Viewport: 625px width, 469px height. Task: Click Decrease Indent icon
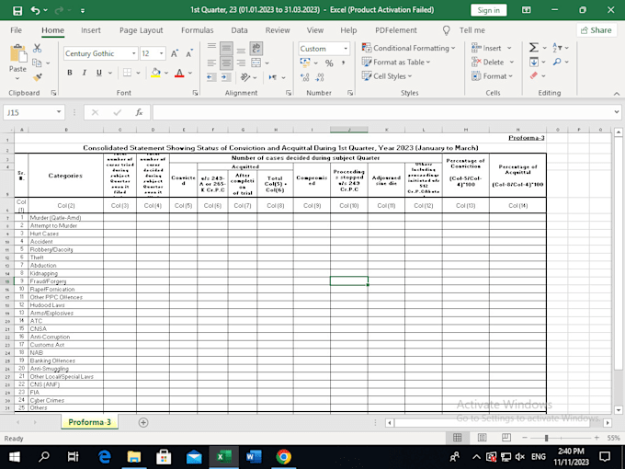coord(211,77)
